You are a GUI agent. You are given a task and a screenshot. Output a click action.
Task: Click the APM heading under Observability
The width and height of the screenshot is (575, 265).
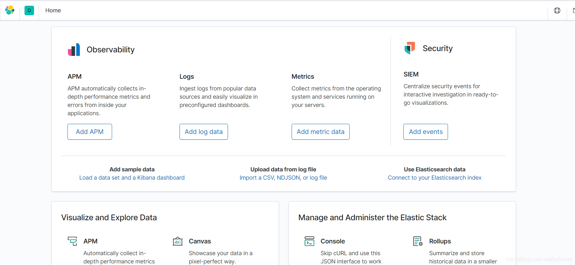click(x=75, y=76)
